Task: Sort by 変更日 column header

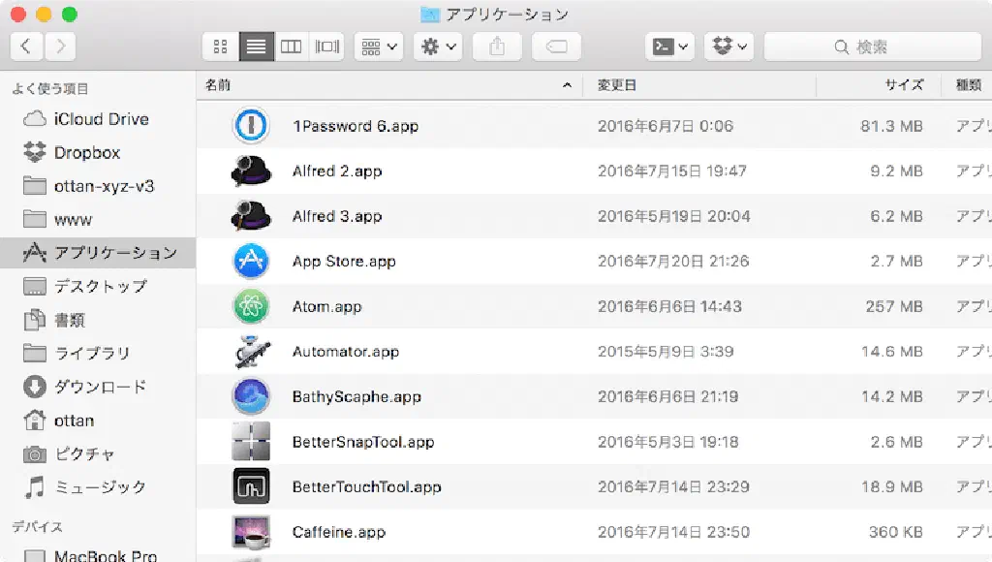Action: 616,85
